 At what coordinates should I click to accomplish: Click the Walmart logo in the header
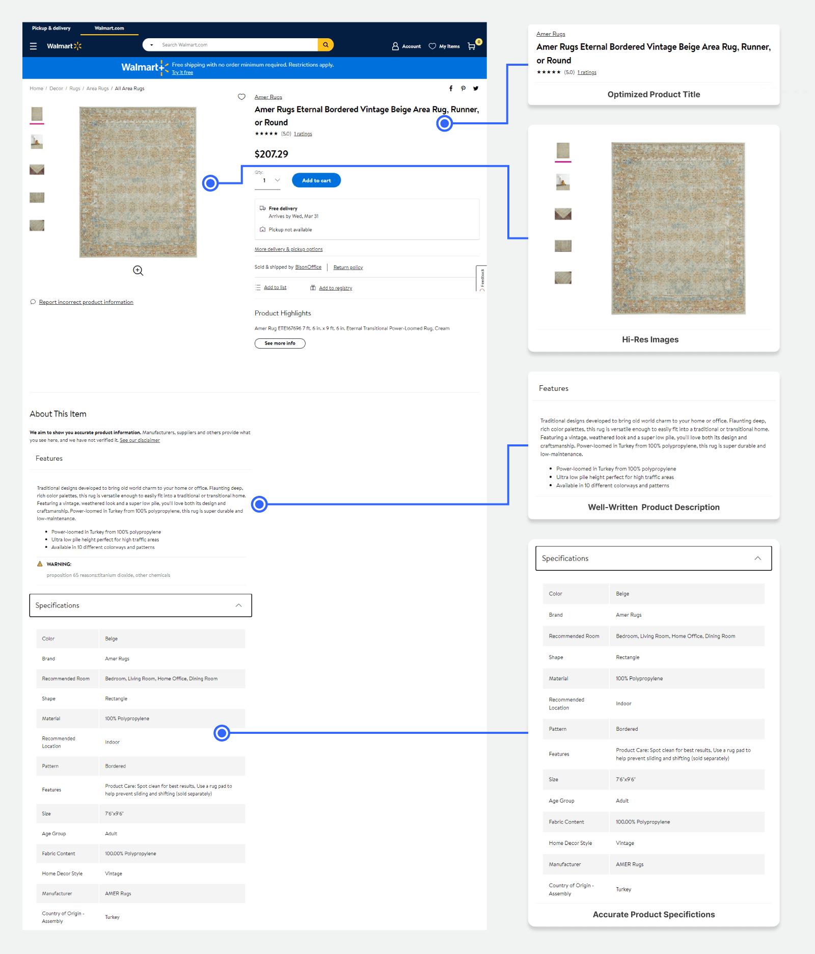pyautogui.click(x=64, y=46)
